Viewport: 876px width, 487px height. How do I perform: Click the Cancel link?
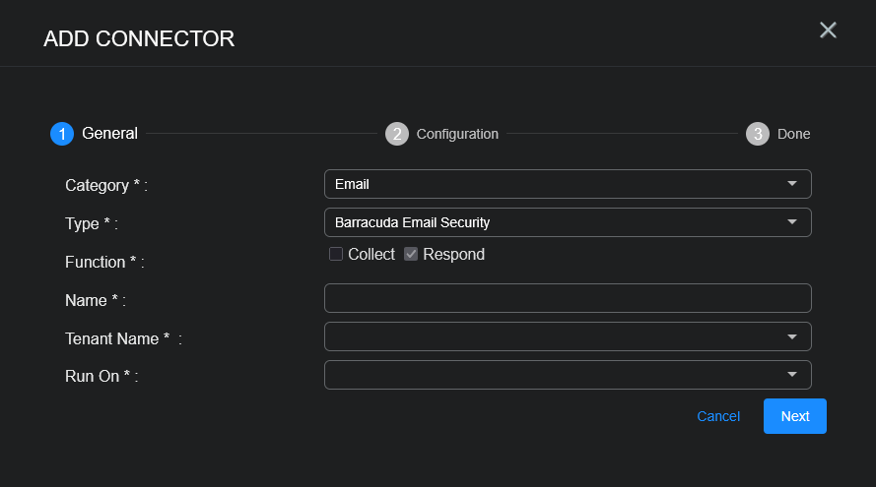click(718, 416)
